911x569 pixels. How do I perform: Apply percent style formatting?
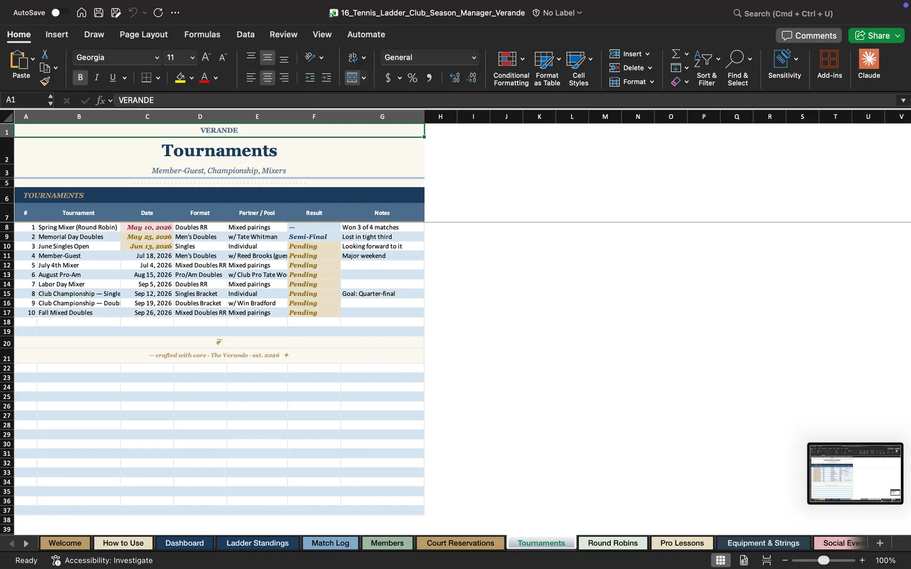pos(412,78)
